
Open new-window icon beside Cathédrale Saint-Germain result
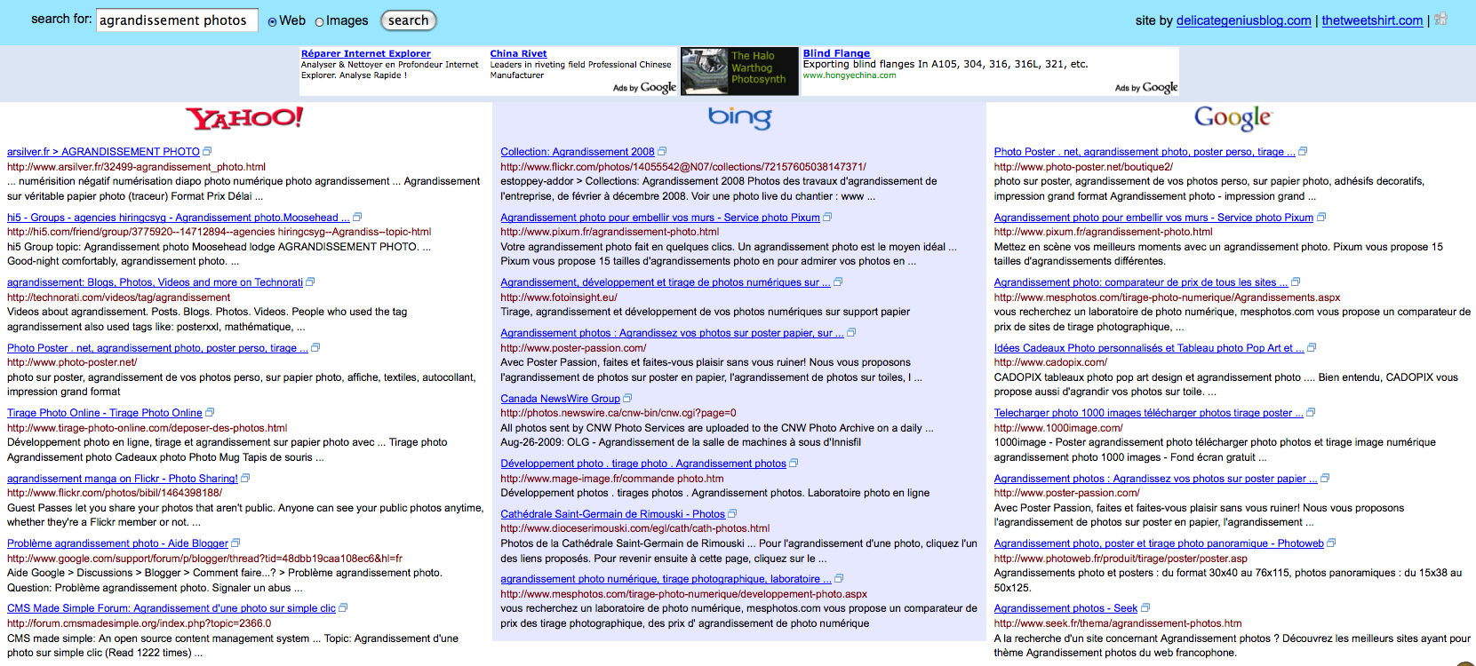[732, 514]
